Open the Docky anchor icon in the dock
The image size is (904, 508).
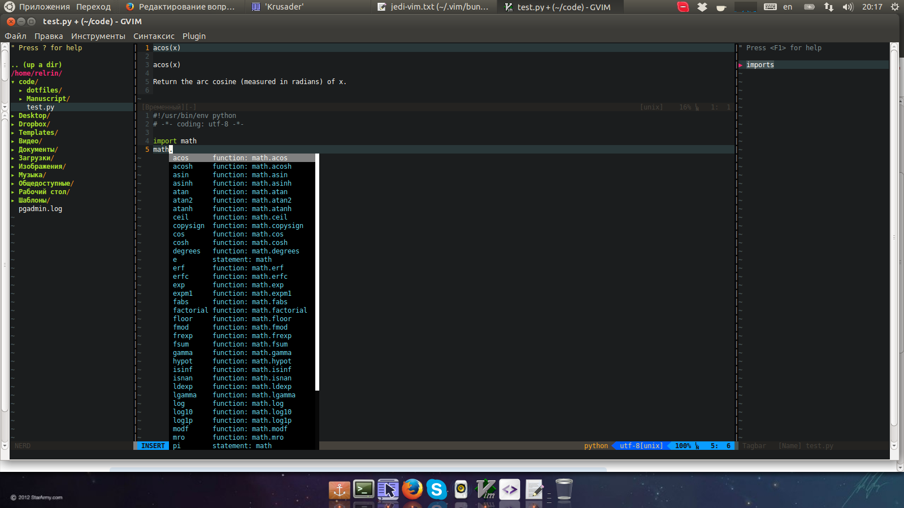coord(340,489)
